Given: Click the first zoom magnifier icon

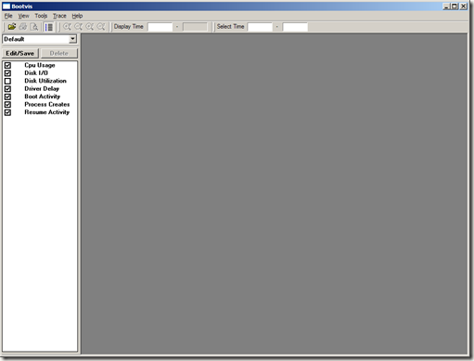Looking at the screenshot, I should [x=67, y=27].
